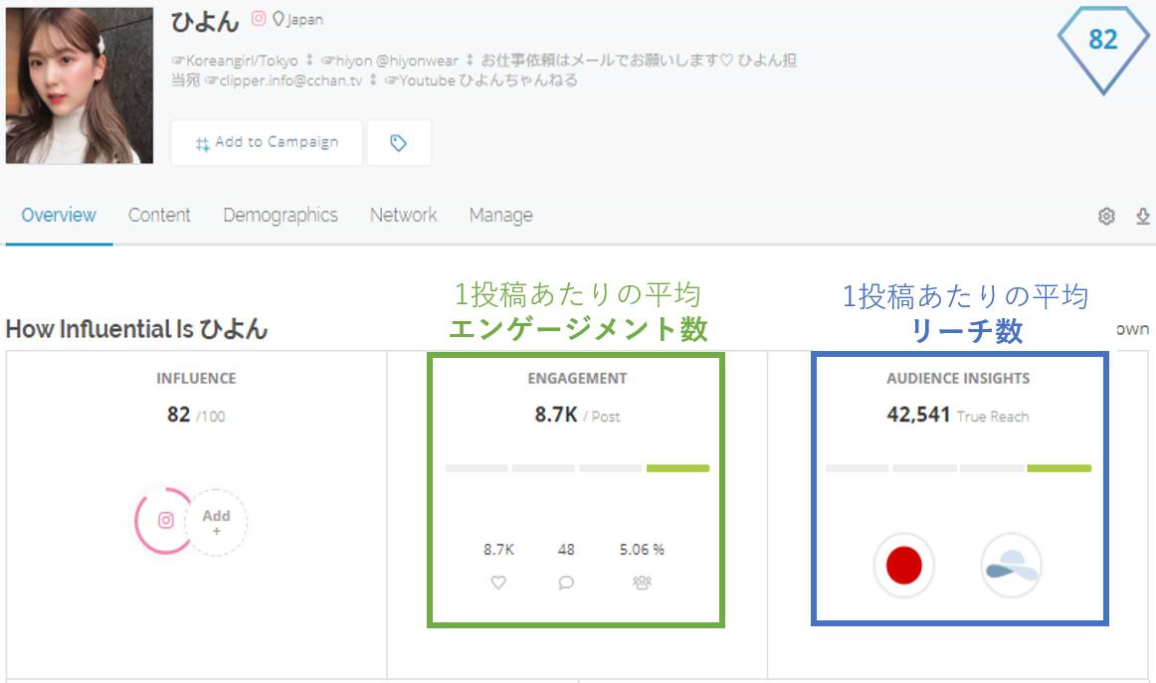The width and height of the screenshot is (1156, 683).
Task: Click the Add + network circle
Action: point(216,522)
